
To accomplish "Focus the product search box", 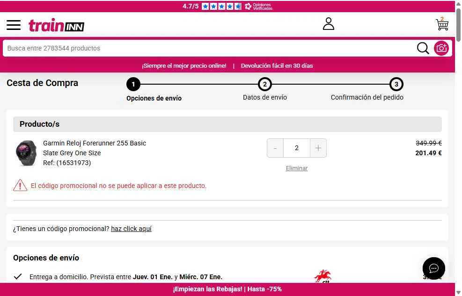I will pos(209,48).
